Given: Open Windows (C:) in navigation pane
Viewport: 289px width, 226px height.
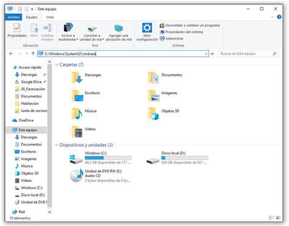Looking at the screenshot, I should coord(29,188).
